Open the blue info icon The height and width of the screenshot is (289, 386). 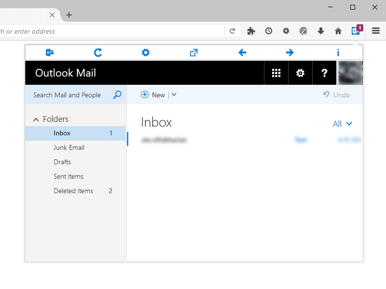tap(338, 53)
